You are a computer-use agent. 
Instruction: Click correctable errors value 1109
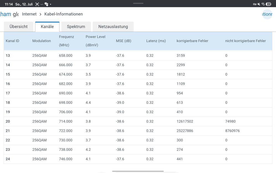181,84
